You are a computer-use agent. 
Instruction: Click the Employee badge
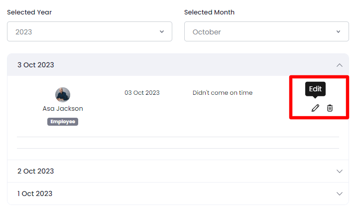[x=63, y=121]
